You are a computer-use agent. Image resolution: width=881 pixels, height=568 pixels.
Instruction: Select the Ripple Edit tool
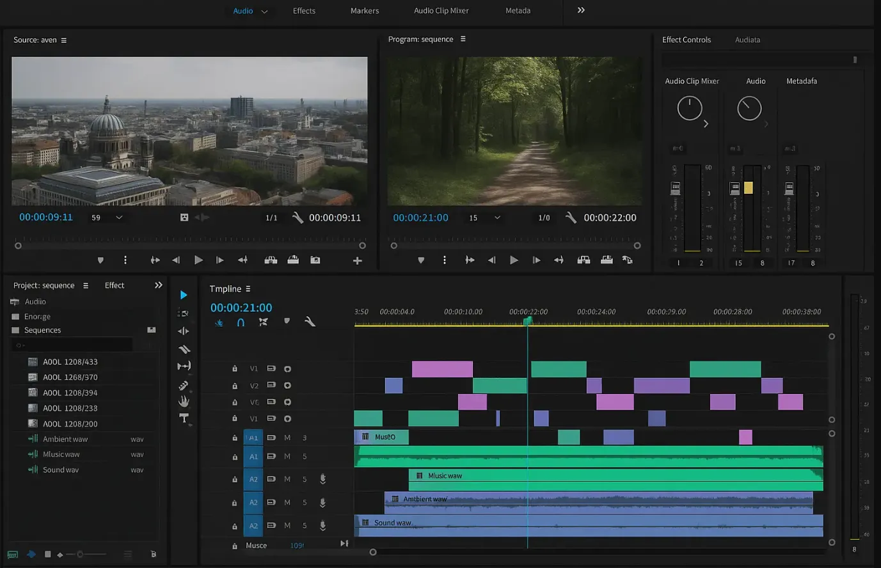184,331
